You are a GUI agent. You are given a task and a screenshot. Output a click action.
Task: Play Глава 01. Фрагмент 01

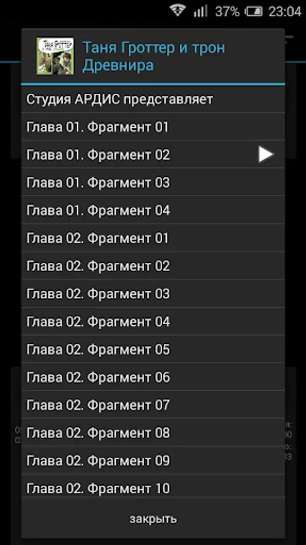coord(153,127)
